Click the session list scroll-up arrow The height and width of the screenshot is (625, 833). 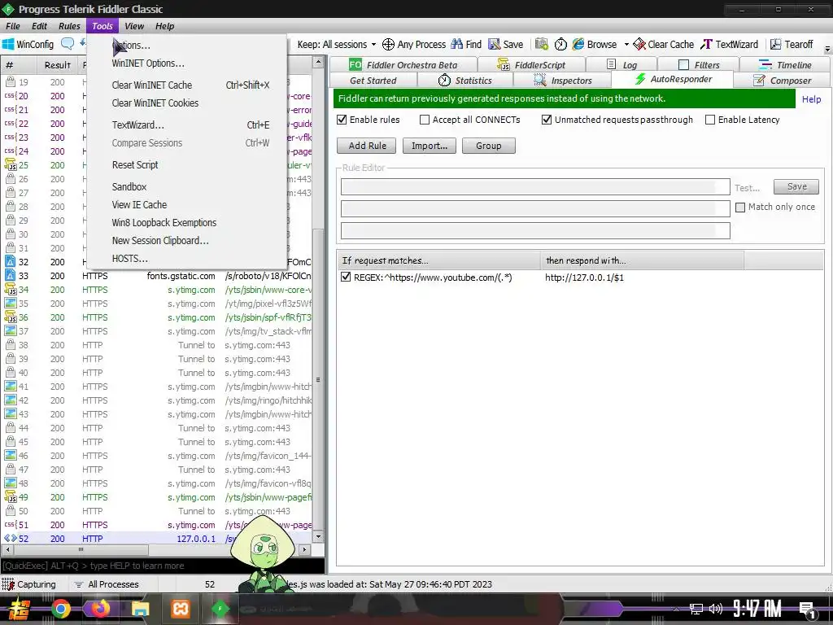(318, 62)
